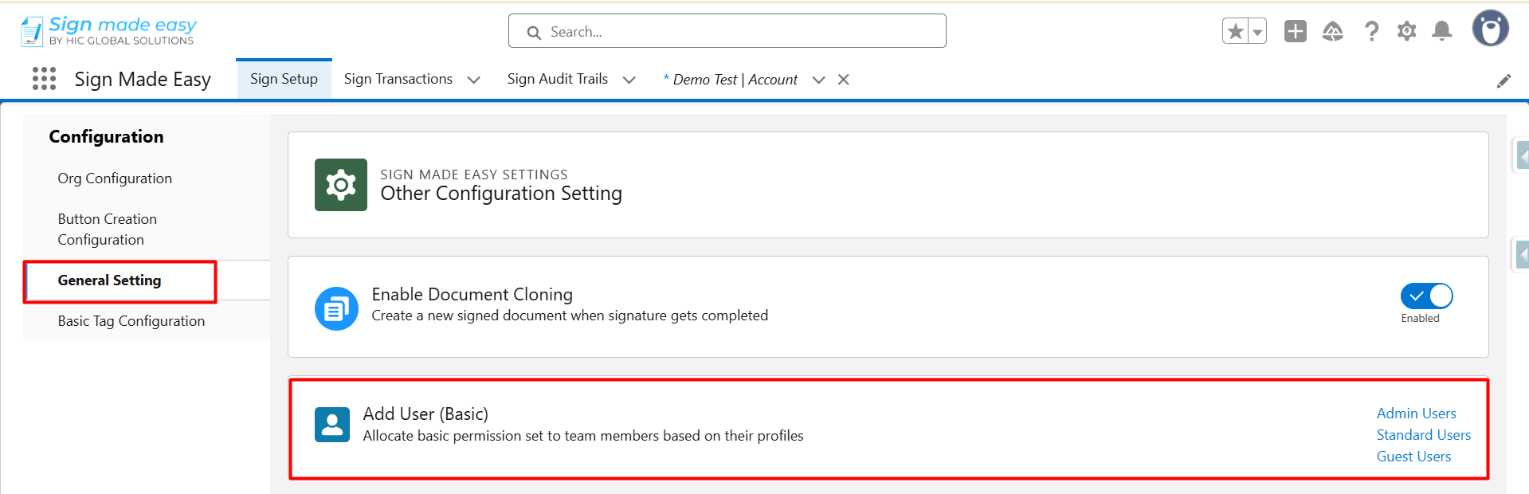Expand the Sign Audit Trails chevron
Viewport: 1529px width, 494px height.
pyautogui.click(x=629, y=80)
